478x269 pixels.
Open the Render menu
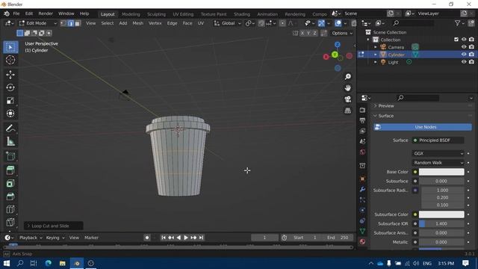coord(46,13)
